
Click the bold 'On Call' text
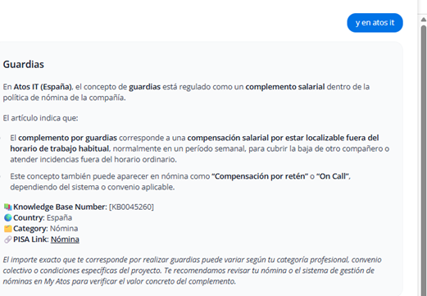333,176
